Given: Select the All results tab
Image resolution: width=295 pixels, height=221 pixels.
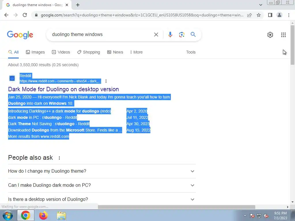Looking at the screenshot, I should pyautogui.click(x=13, y=52).
